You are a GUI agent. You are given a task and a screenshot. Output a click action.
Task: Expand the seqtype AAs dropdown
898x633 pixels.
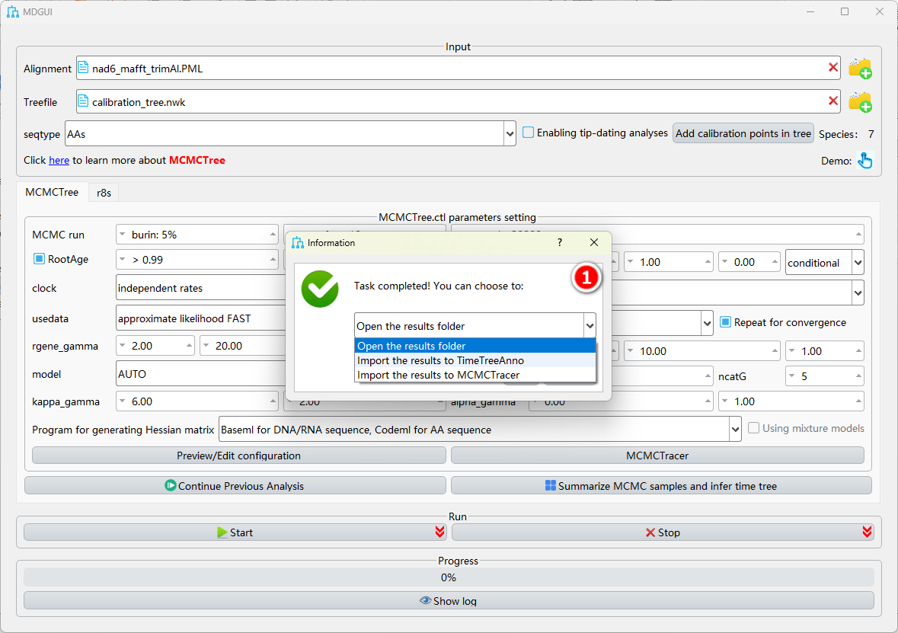coord(510,133)
